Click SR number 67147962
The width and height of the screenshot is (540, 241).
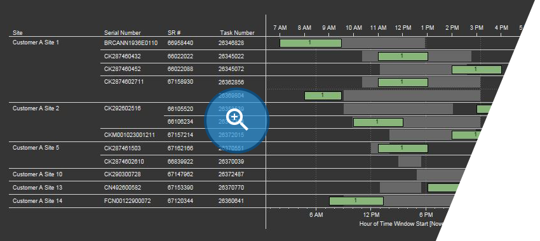tap(180, 174)
